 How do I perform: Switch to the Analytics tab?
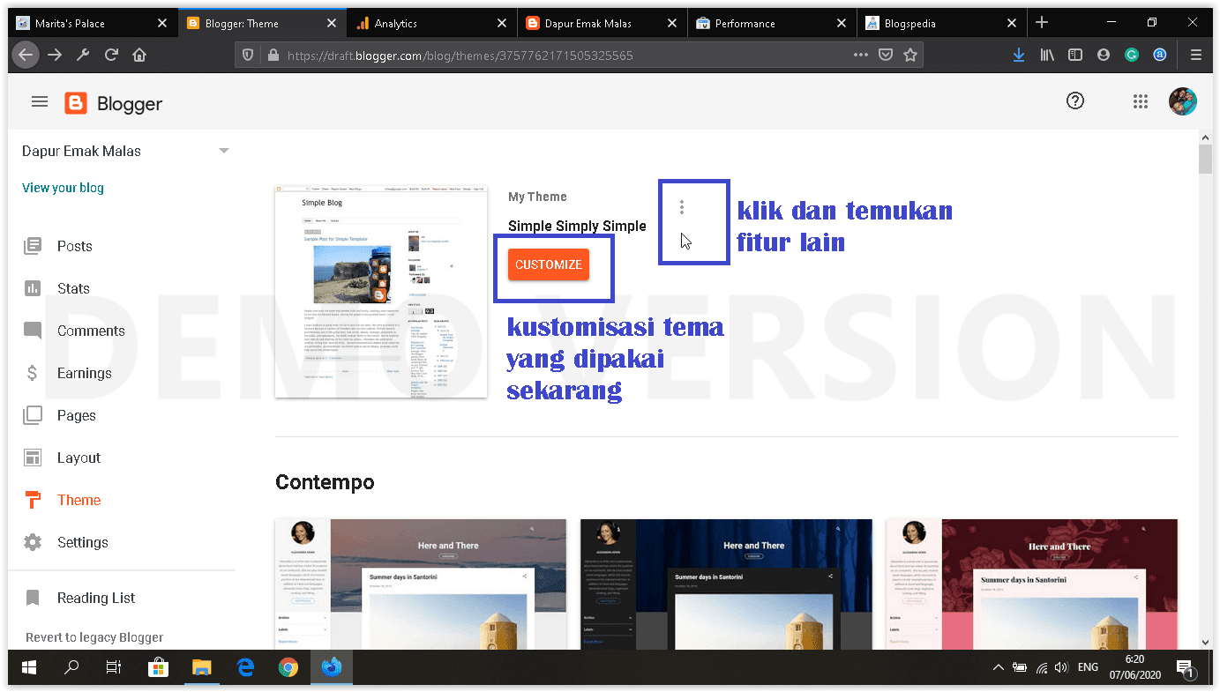[432, 23]
